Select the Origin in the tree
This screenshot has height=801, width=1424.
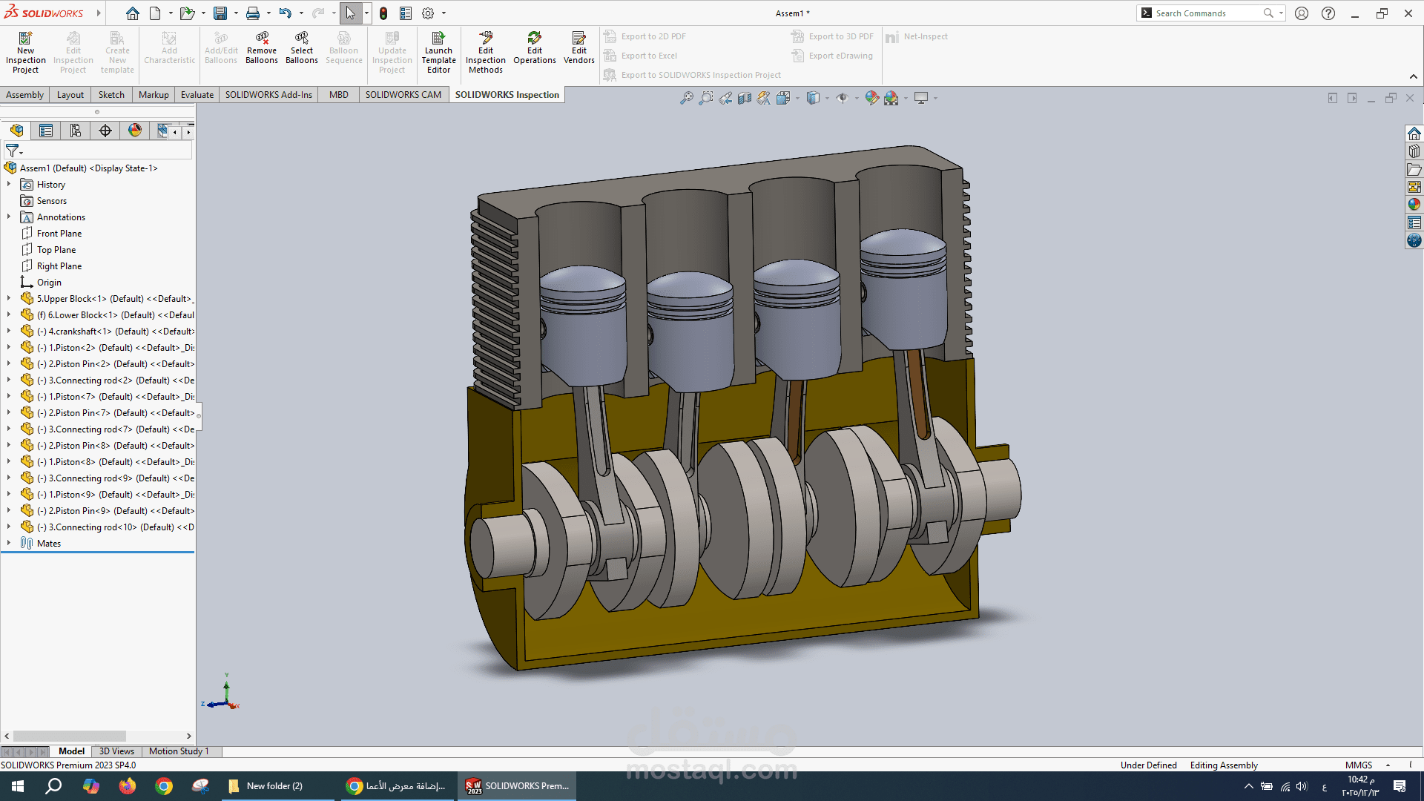[49, 283]
